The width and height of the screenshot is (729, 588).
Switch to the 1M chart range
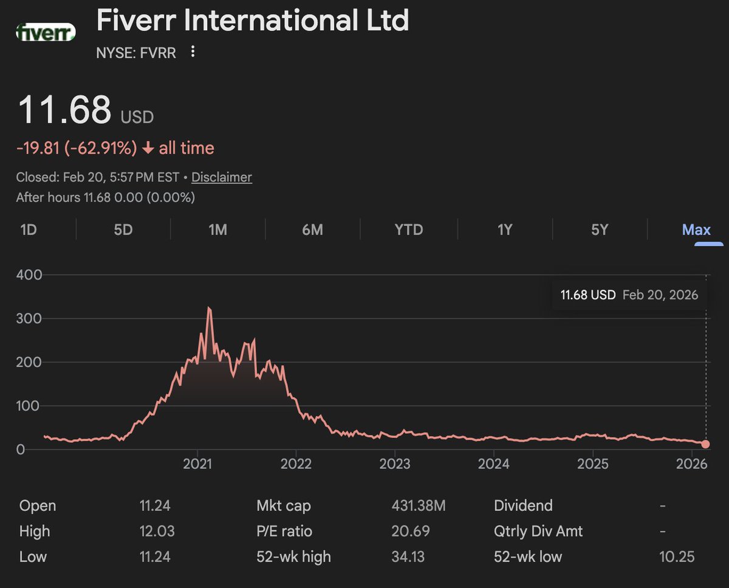[x=217, y=230]
